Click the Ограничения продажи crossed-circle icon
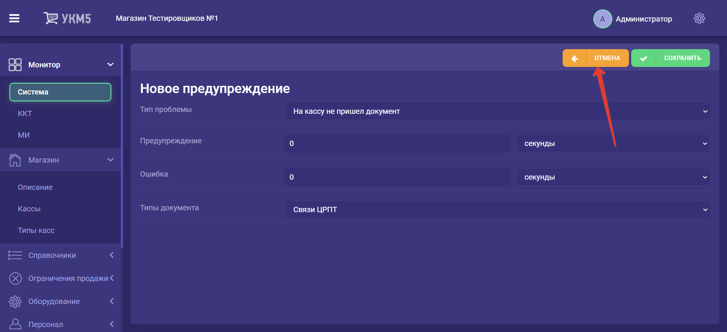727x332 pixels. (16, 278)
